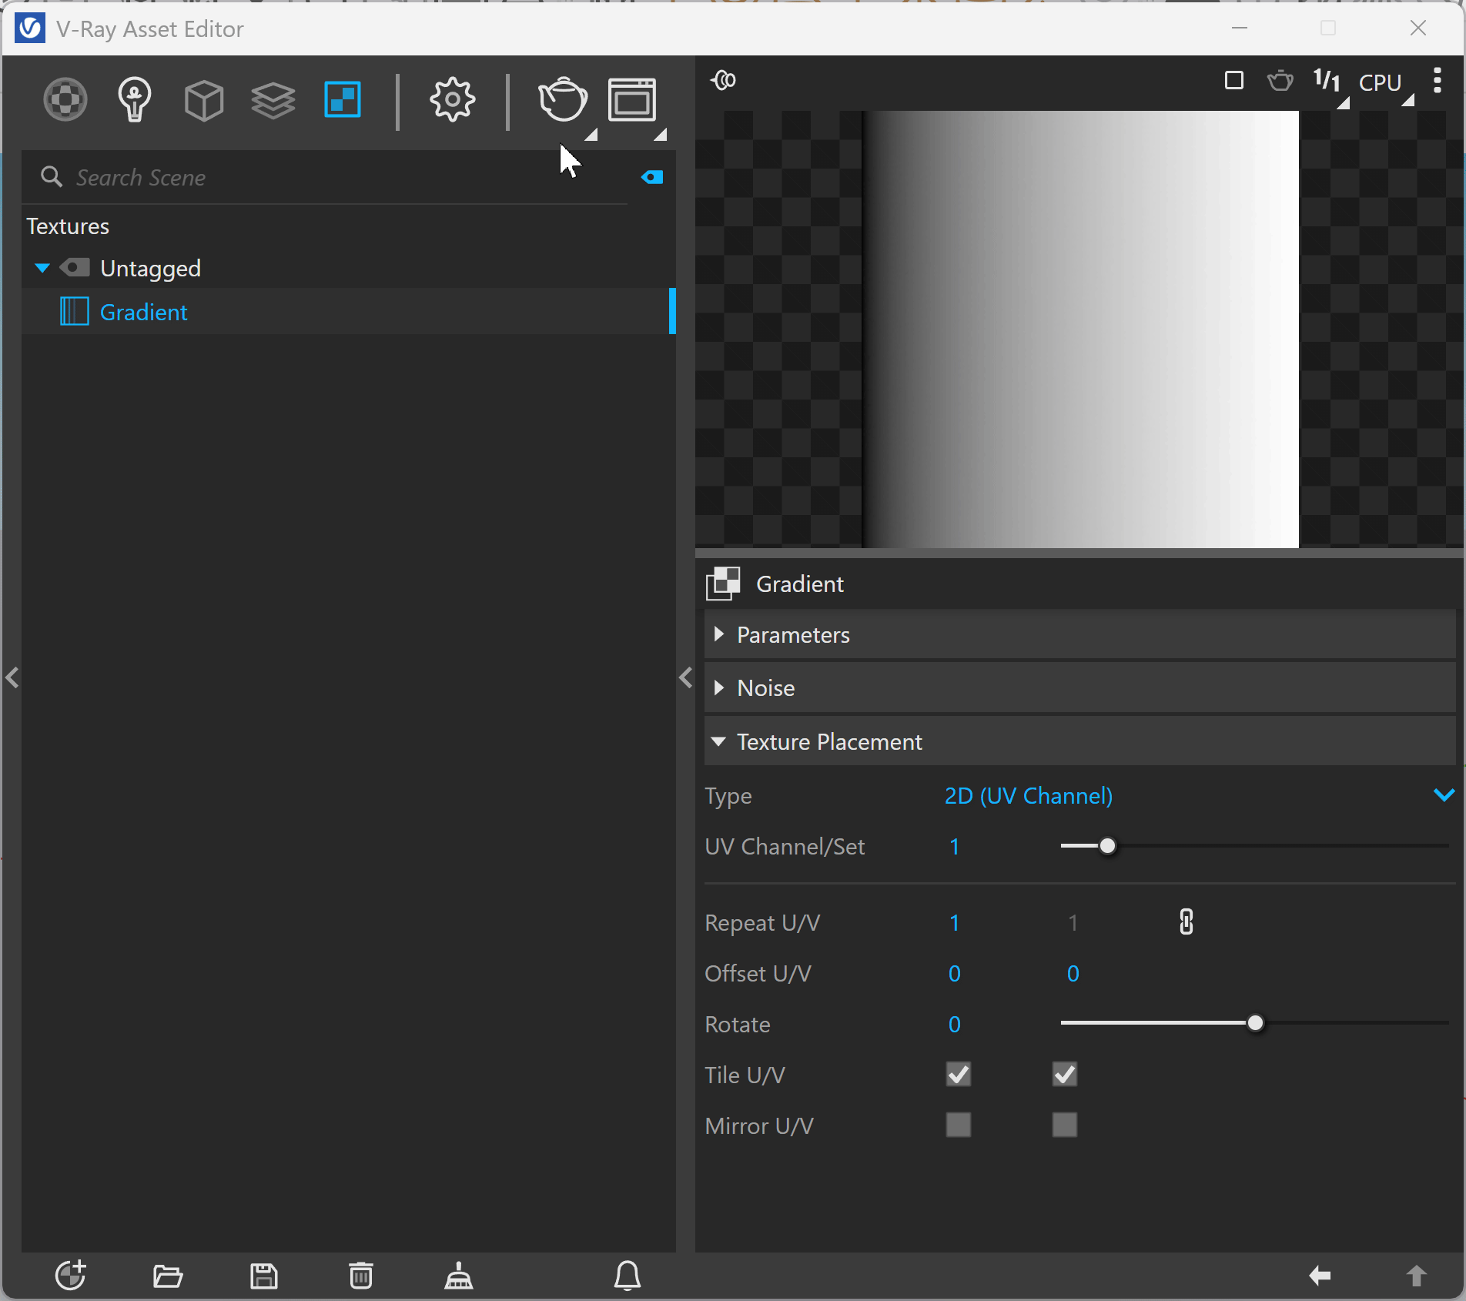
Task: Open the Teapot render options arrow
Action: 591,135
